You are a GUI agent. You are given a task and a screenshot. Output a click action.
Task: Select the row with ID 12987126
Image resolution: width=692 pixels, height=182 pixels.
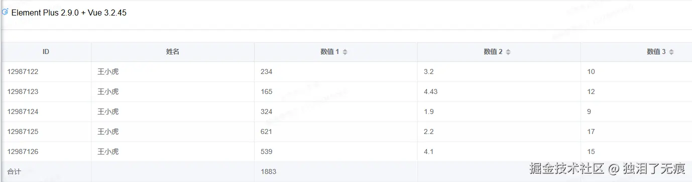347,151
